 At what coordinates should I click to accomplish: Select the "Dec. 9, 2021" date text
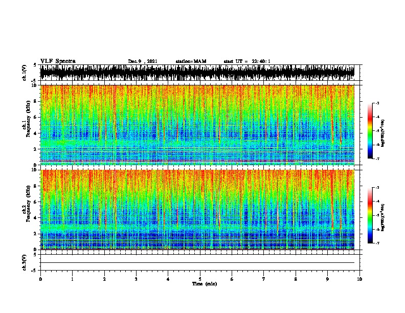(x=143, y=61)
